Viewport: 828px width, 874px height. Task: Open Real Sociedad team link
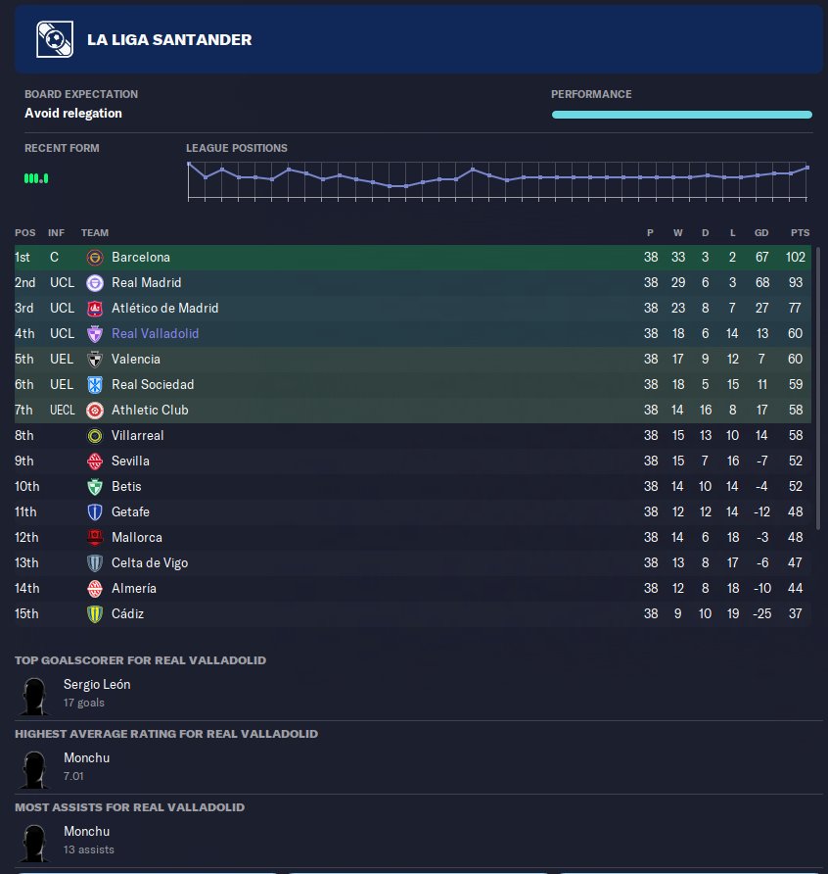[x=153, y=385]
